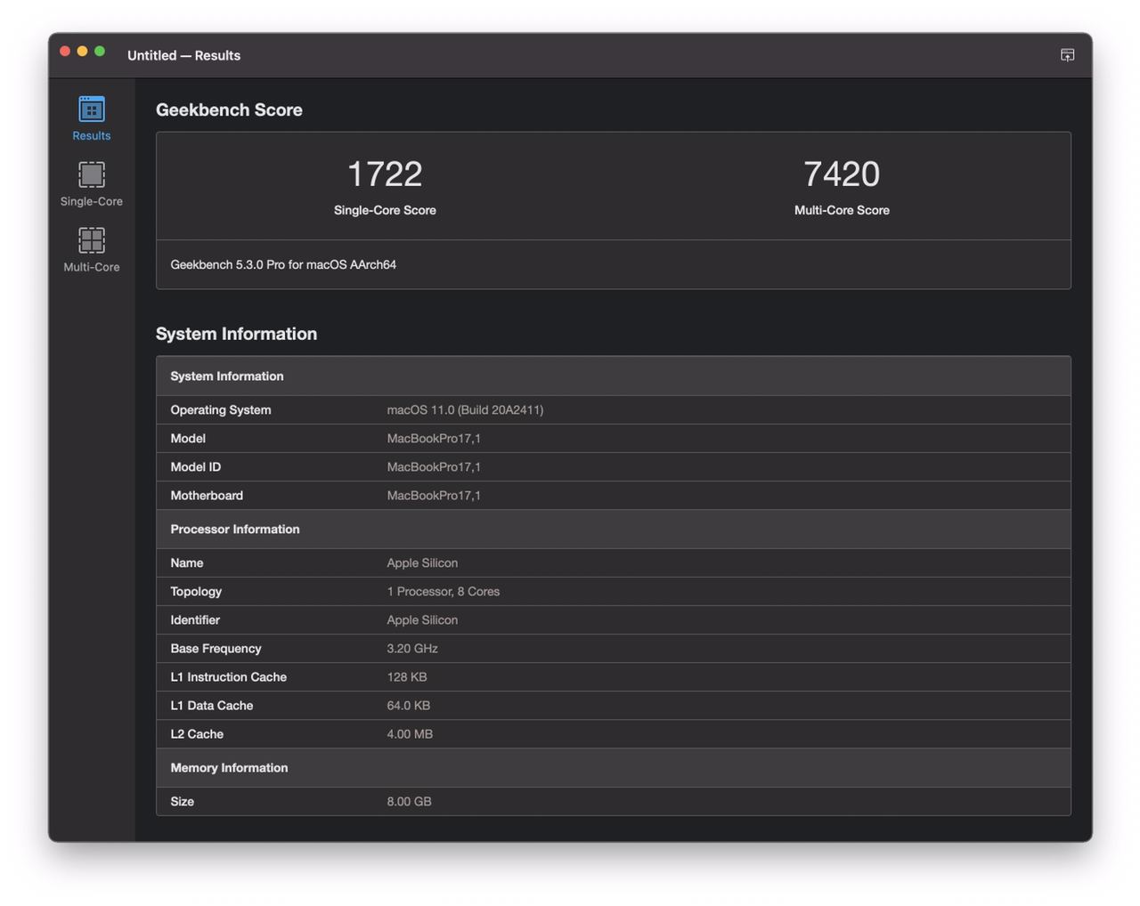Click the Motherboard row label
The height and width of the screenshot is (906, 1140).
[x=207, y=495]
